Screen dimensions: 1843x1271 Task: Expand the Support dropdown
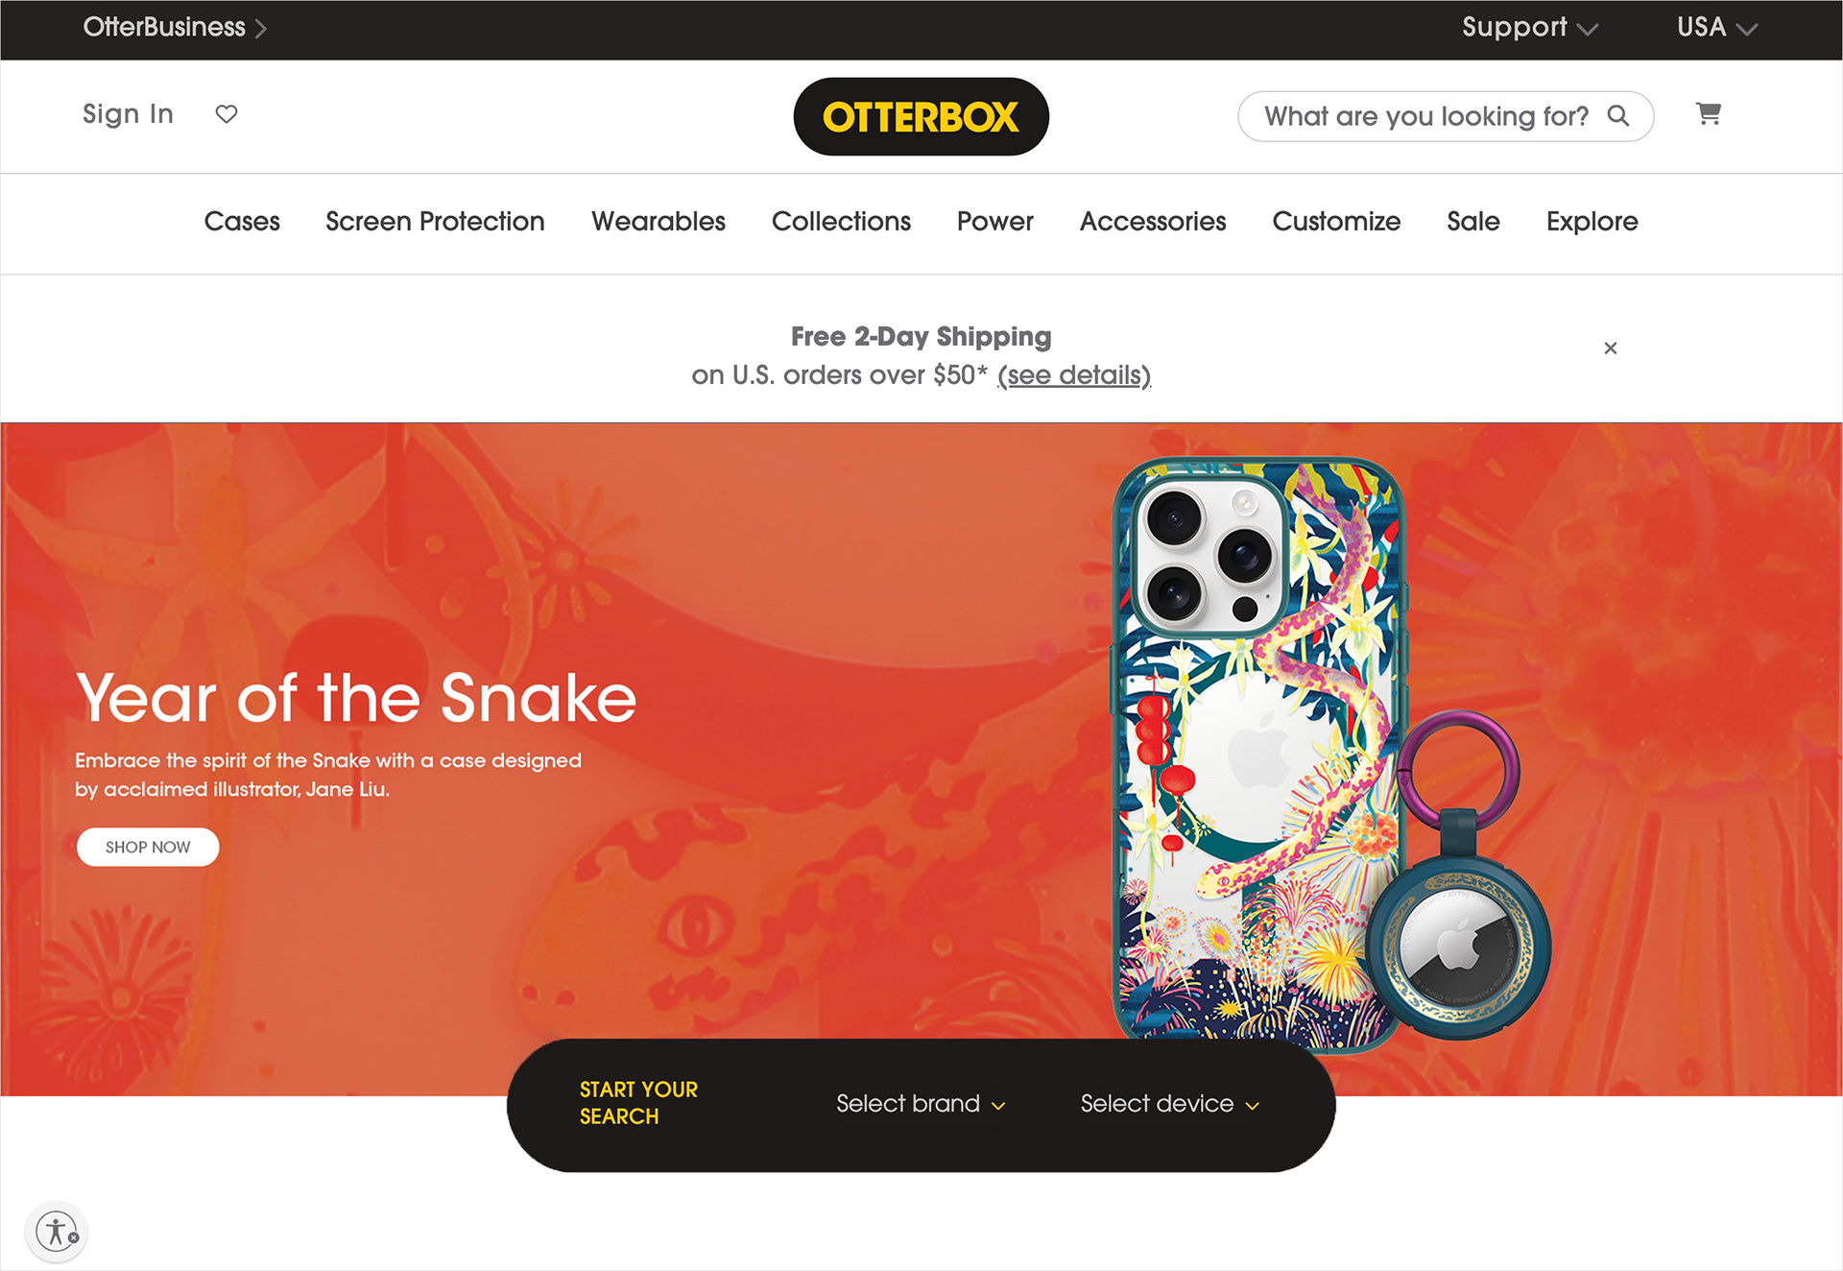(x=1530, y=28)
